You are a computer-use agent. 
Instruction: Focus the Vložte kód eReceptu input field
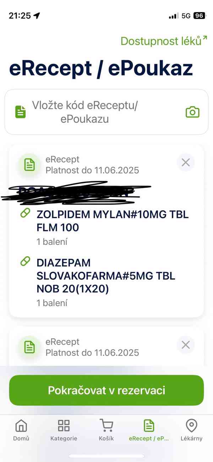pyautogui.click(x=106, y=112)
